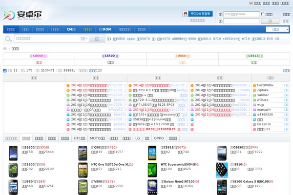Click the forum search text field
Screen dimensions: 293x195
tap(47, 39)
